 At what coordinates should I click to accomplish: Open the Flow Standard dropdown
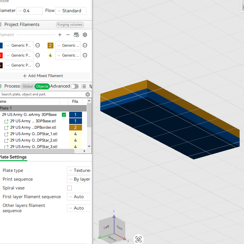coord(71,11)
